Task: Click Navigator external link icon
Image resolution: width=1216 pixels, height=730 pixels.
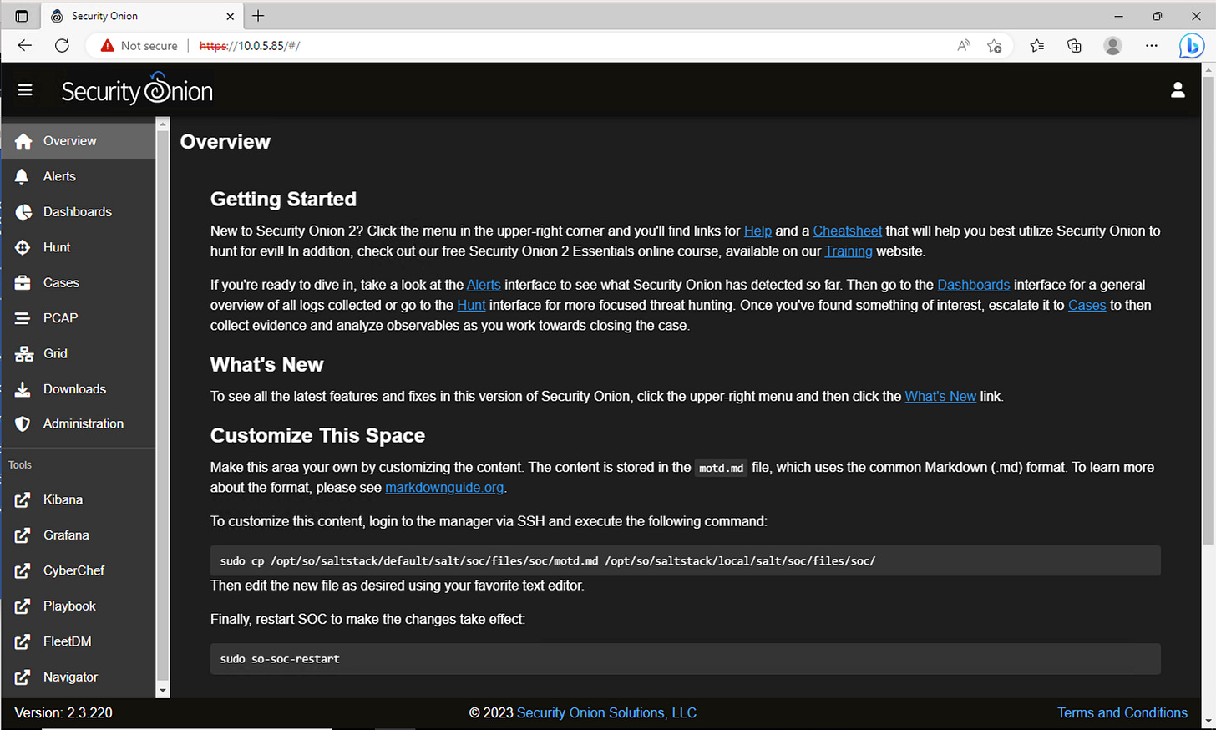Action: pos(23,677)
